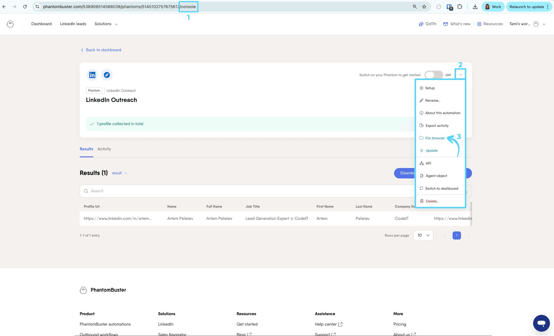Click Back to dashboard link
554x336 pixels.
click(101, 50)
